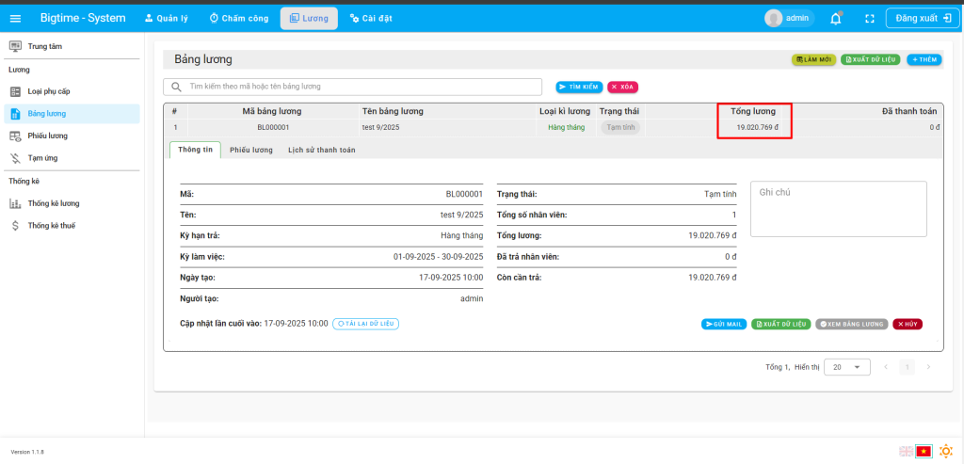Expand the page size dropdown showing 20

point(847,366)
